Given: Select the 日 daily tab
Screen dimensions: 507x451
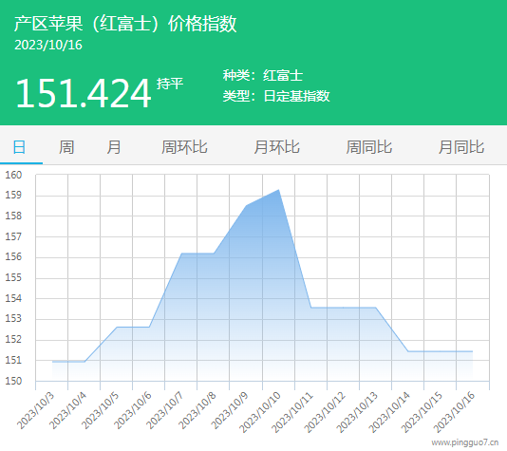Looking at the screenshot, I should tap(19, 147).
